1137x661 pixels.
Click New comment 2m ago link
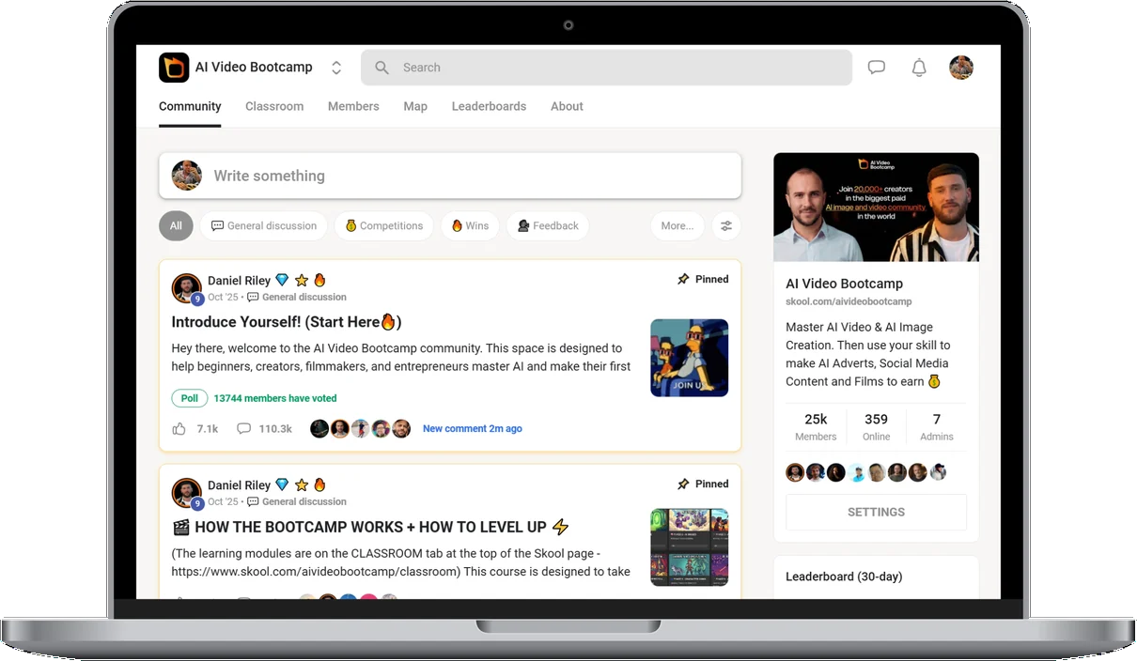coord(472,428)
